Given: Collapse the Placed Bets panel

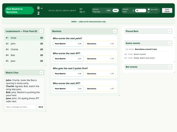Looking at the screenshot, I should (x=169, y=31).
